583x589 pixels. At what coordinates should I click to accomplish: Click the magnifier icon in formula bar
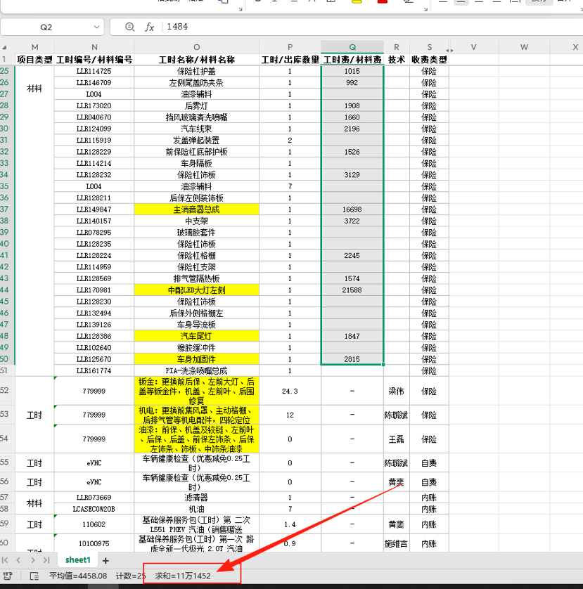[129, 27]
